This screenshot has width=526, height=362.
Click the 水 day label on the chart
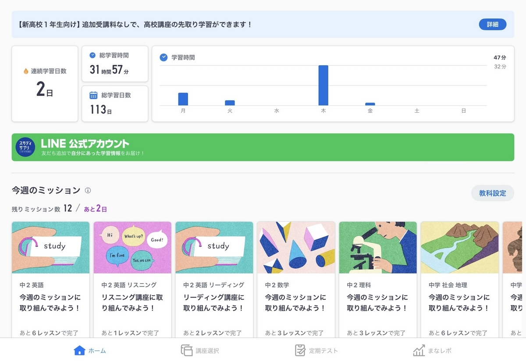[x=277, y=111]
